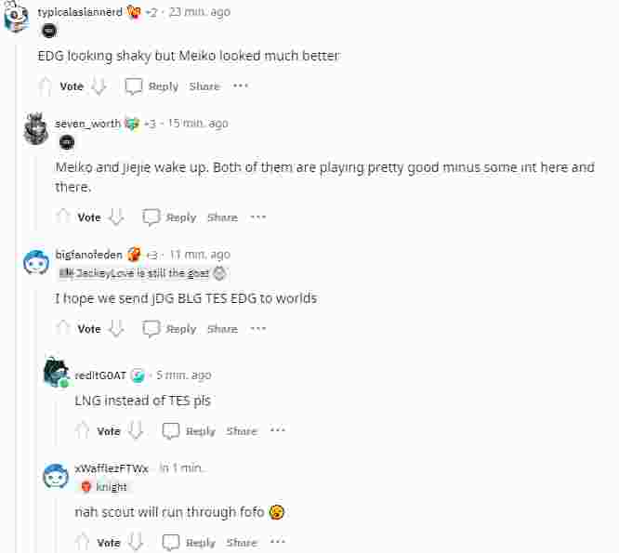
Task: Upvote xWafflezFTWx's scout comment
Action: click(82, 542)
